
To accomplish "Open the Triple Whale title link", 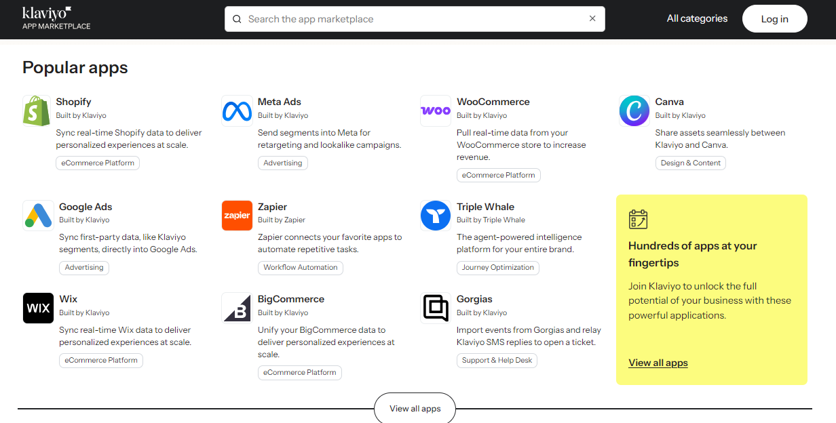I will [485, 207].
